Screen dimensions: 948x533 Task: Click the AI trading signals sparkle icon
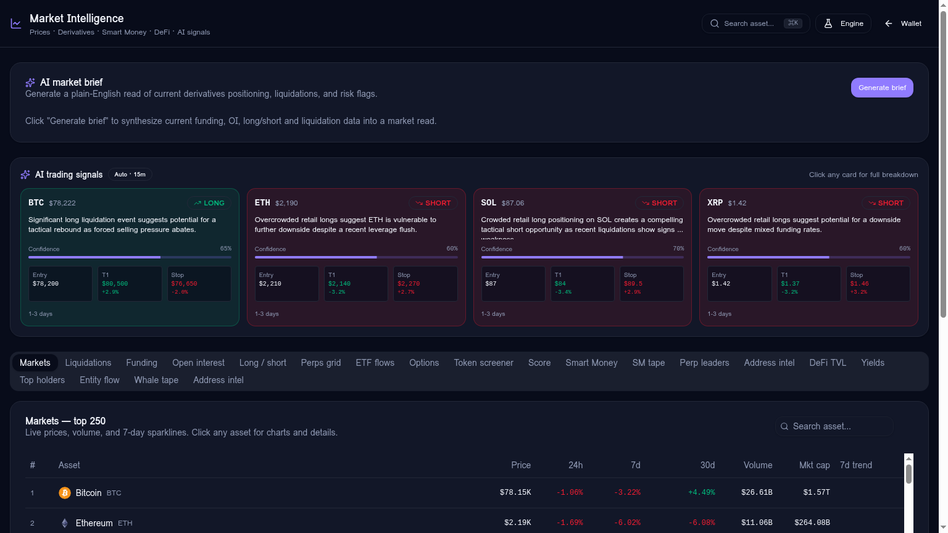click(x=25, y=175)
